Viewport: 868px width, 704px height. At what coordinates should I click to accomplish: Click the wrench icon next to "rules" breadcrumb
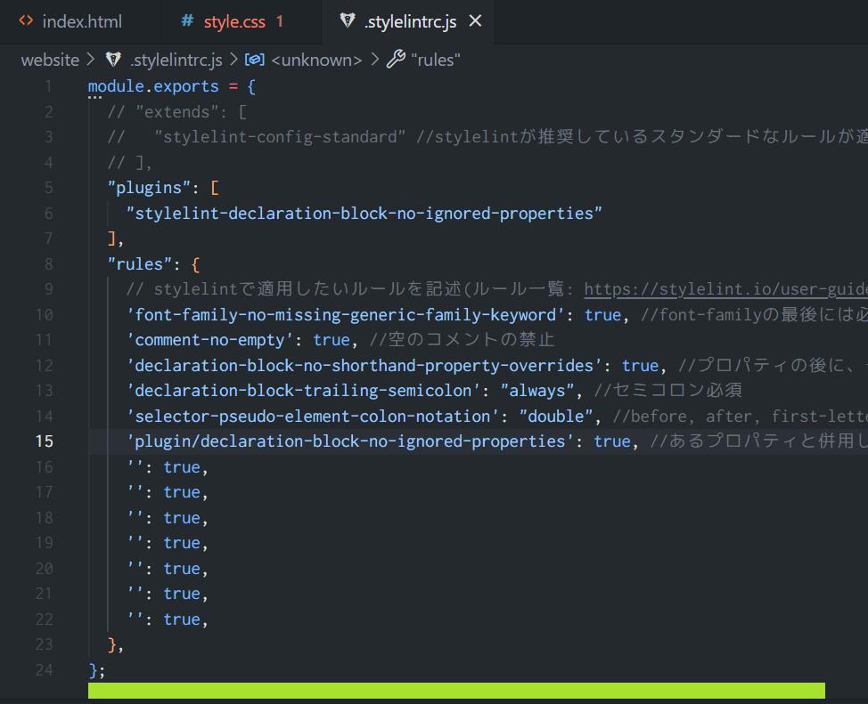[x=396, y=60]
